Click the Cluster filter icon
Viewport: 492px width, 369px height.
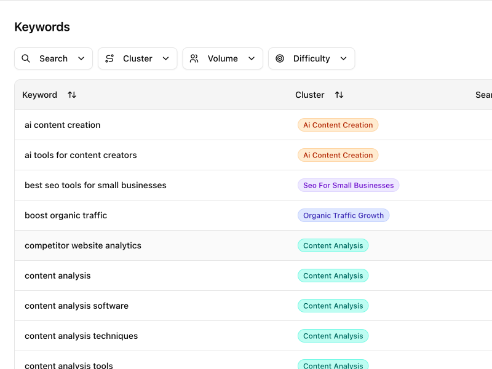coord(109,58)
